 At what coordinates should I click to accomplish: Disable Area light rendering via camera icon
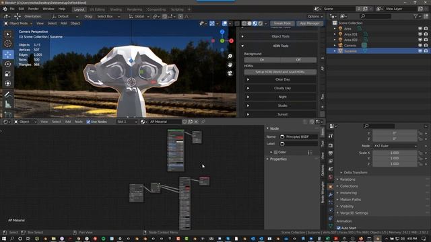[x=426, y=28]
